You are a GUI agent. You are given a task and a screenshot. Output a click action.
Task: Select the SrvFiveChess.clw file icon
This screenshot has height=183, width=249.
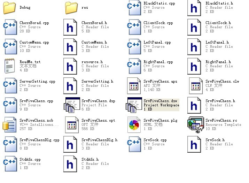196,86
